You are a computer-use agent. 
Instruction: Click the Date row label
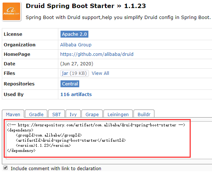click(10, 64)
